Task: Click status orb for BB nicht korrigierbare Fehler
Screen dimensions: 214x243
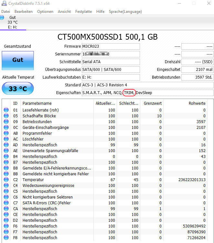Action: 6,174
